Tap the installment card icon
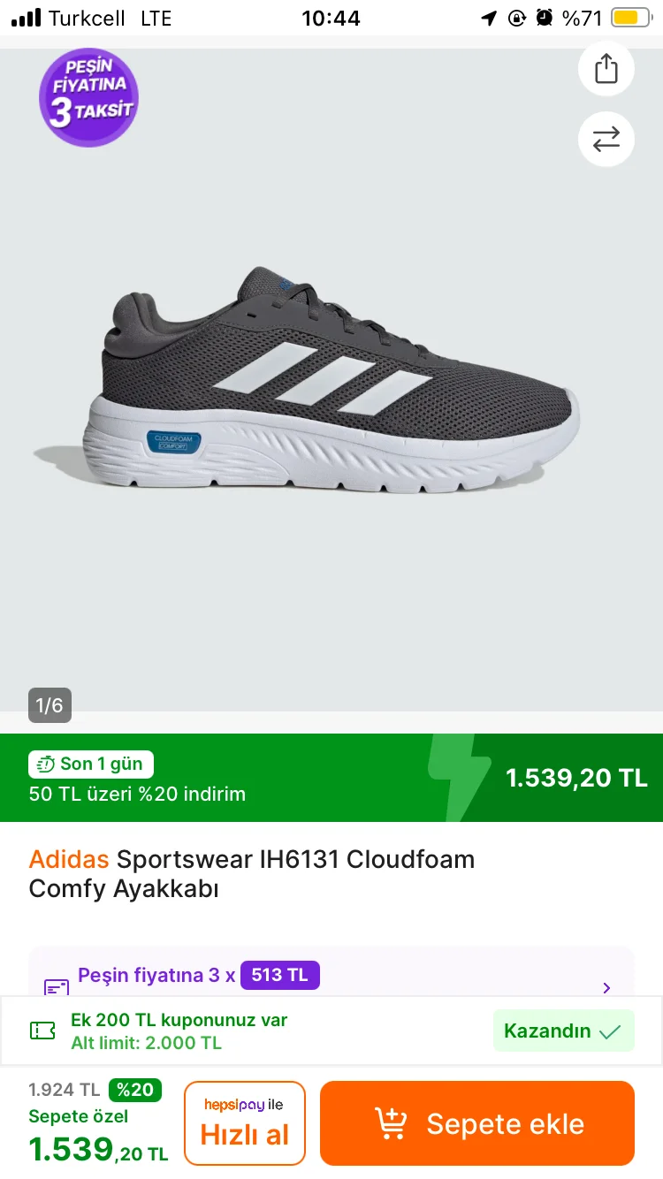The width and height of the screenshot is (663, 1179). click(x=57, y=986)
